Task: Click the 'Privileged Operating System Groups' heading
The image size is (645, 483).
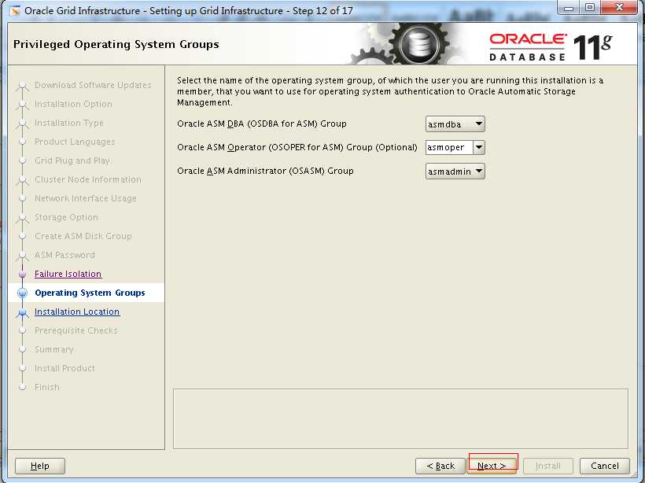Action: coord(116,44)
